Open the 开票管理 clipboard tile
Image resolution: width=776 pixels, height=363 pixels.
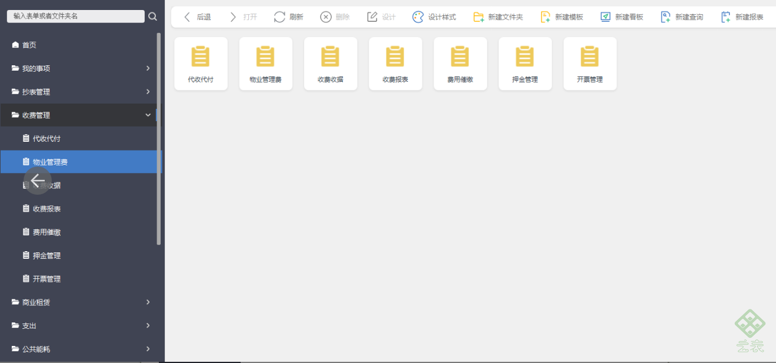[590, 64]
